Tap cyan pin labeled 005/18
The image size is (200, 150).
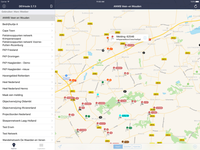124,116
